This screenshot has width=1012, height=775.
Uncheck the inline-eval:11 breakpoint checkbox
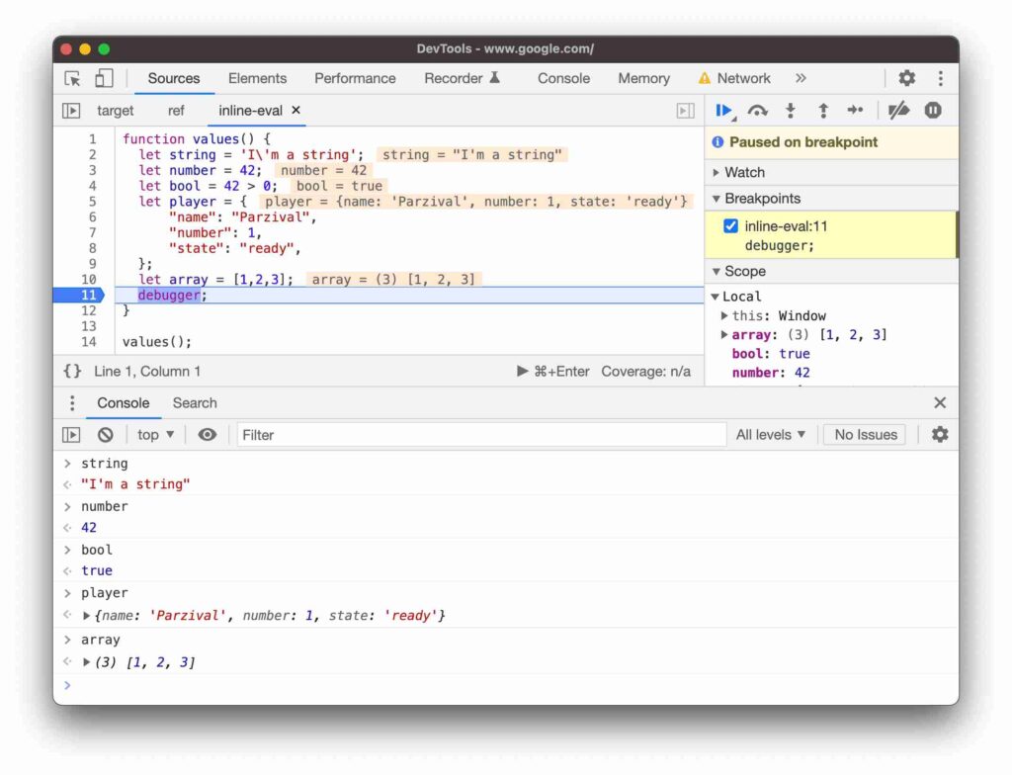tap(730, 226)
